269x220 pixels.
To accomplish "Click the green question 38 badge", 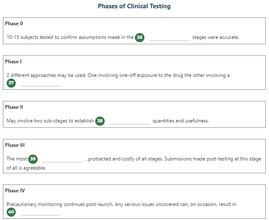I will tap(100, 121).
